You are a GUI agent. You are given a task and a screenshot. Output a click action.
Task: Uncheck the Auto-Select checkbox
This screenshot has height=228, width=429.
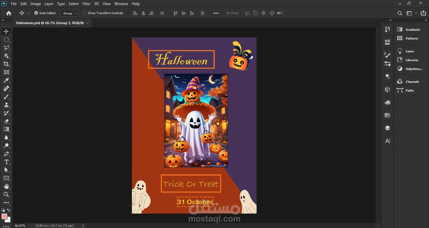click(x=36, y=13)
